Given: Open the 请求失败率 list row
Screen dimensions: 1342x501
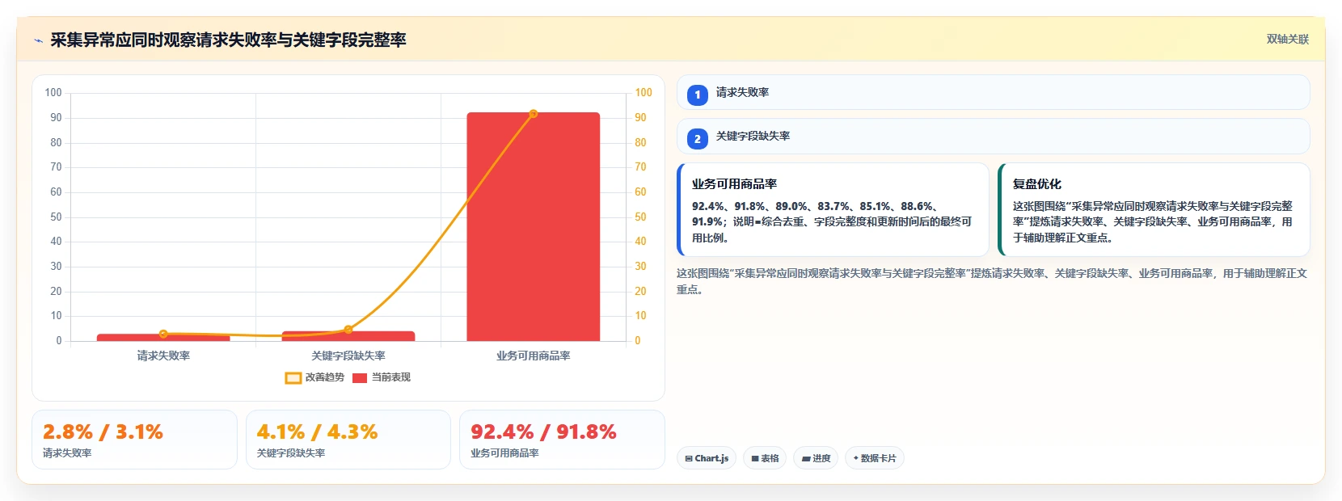Looking at the screenshot, I should [x=993, y=92].
